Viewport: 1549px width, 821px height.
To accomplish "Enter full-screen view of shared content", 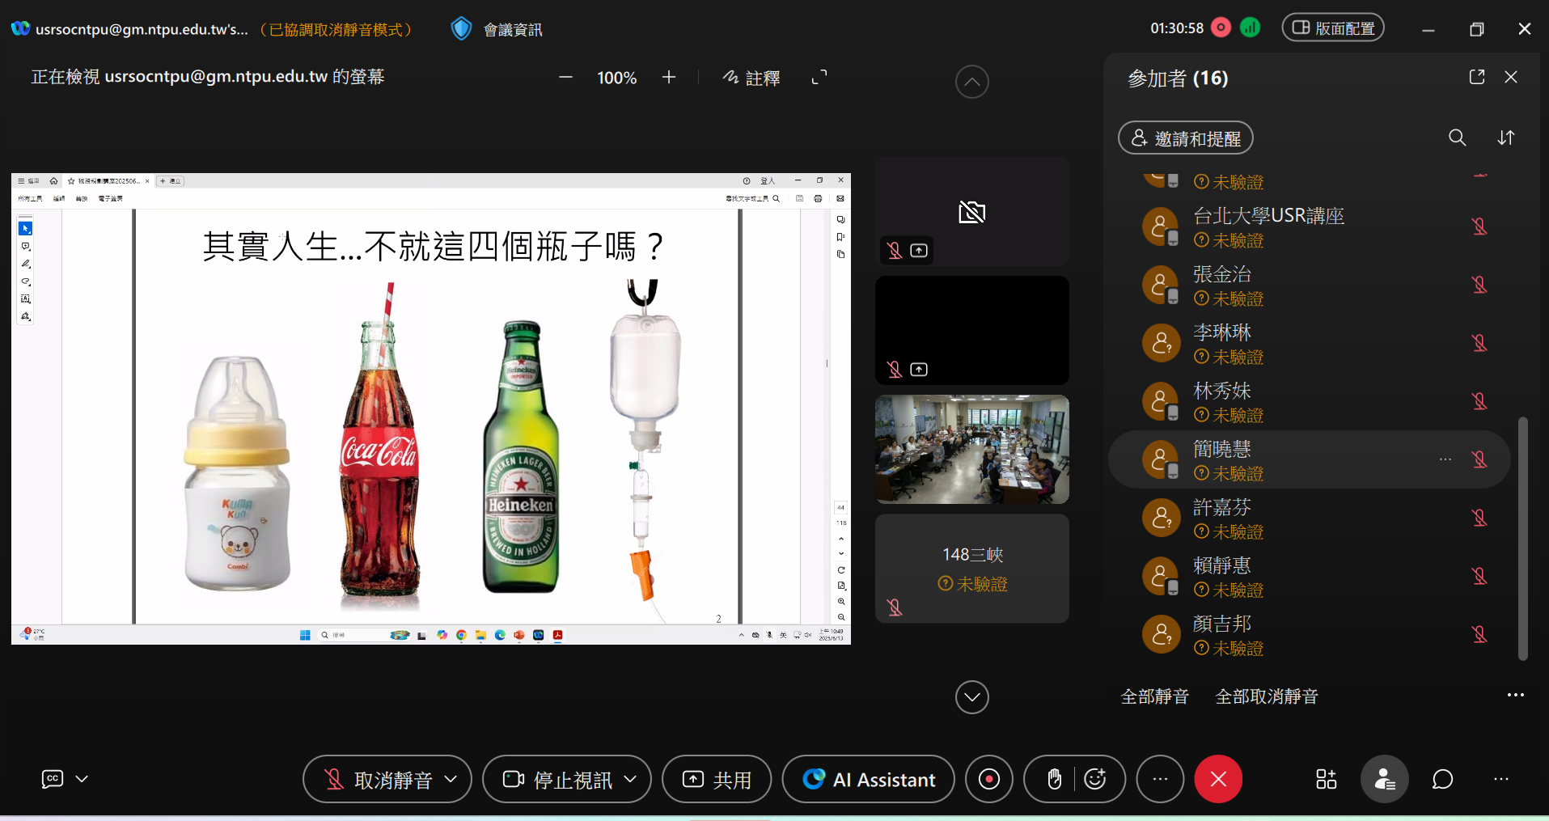I will (x=819, y=78).
